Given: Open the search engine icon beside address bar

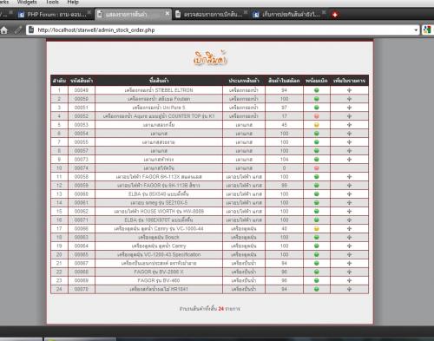Looking at the screenshot, I should point(427,30).
